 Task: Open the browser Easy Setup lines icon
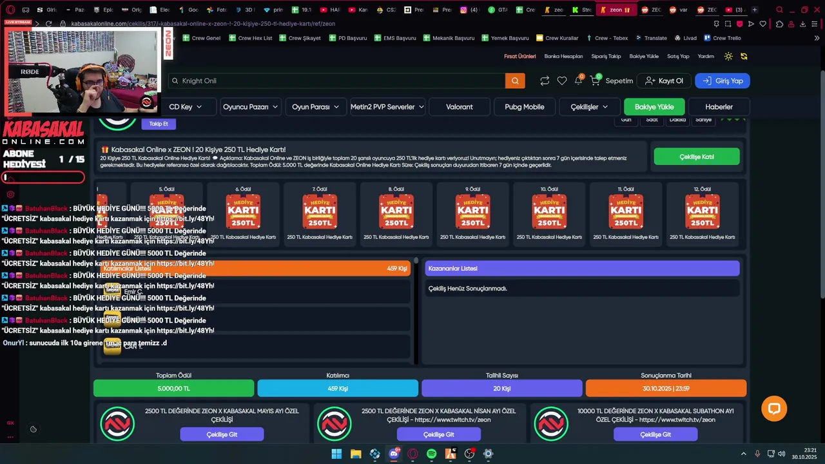(x=815, y=24)
